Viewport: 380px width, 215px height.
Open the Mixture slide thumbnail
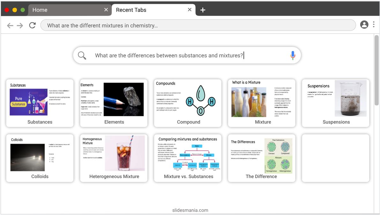(262, 103)
